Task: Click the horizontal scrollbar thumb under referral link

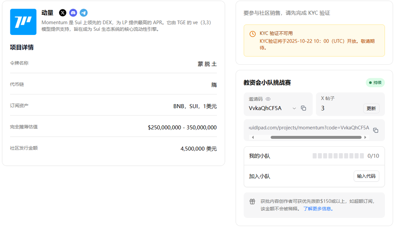Action: pos(316,137)
